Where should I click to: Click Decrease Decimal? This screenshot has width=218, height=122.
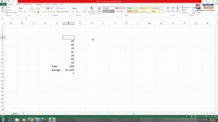[x=85, y=12]
